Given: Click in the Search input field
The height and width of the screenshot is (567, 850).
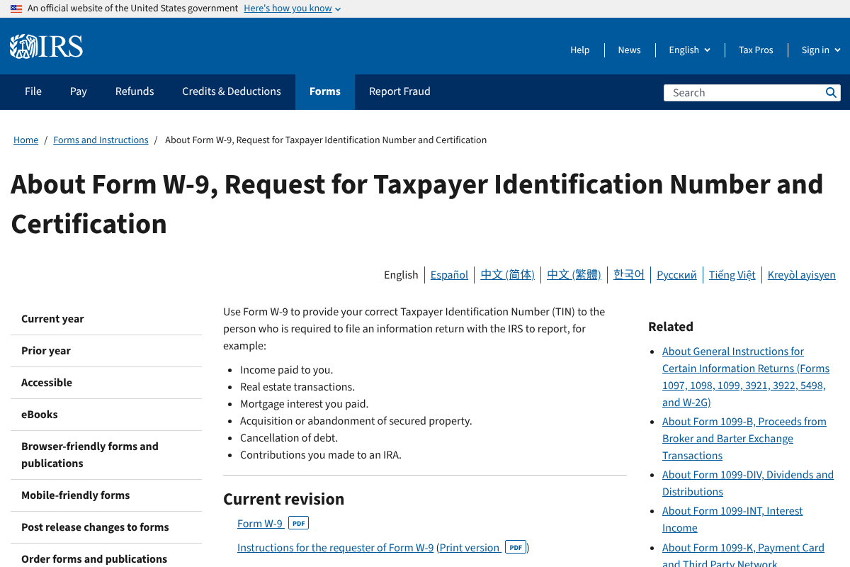Looking at the screenshot, I should (744, 93).
